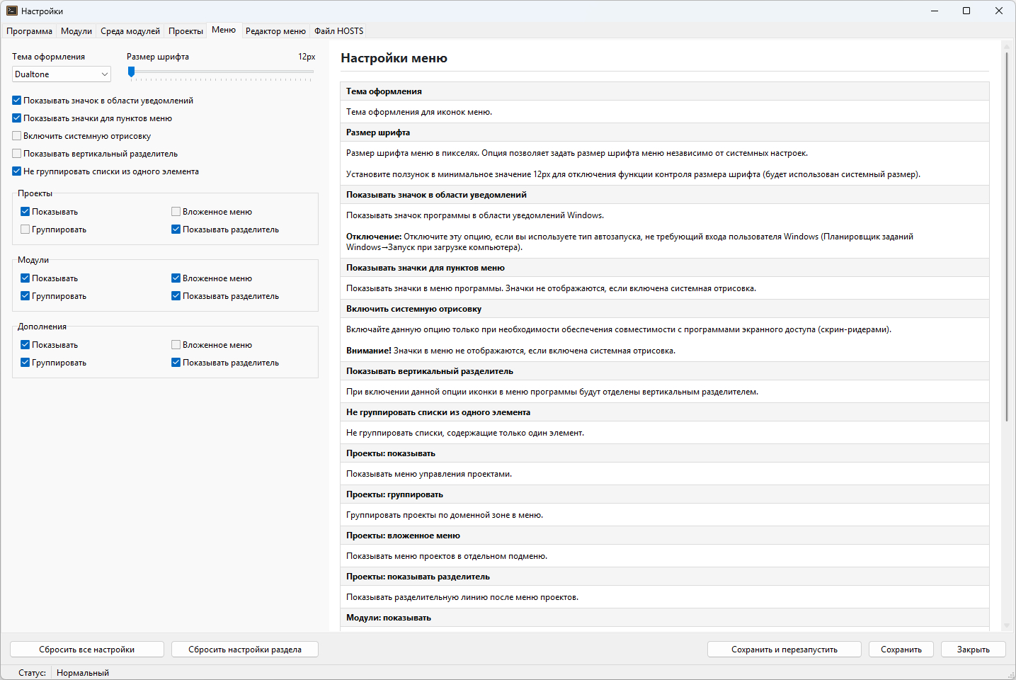Uncheck Показывать разделитель in the Модули group

pos(176,296)
